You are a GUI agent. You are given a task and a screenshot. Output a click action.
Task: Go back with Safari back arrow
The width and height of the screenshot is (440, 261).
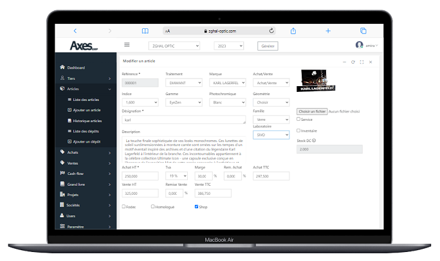tap(75, 31)
